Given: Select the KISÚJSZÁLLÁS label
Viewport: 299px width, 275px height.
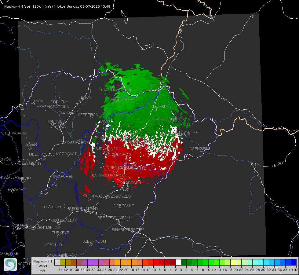Looking at the screenshot, I should pyautogui.click(x=64, y=220).
